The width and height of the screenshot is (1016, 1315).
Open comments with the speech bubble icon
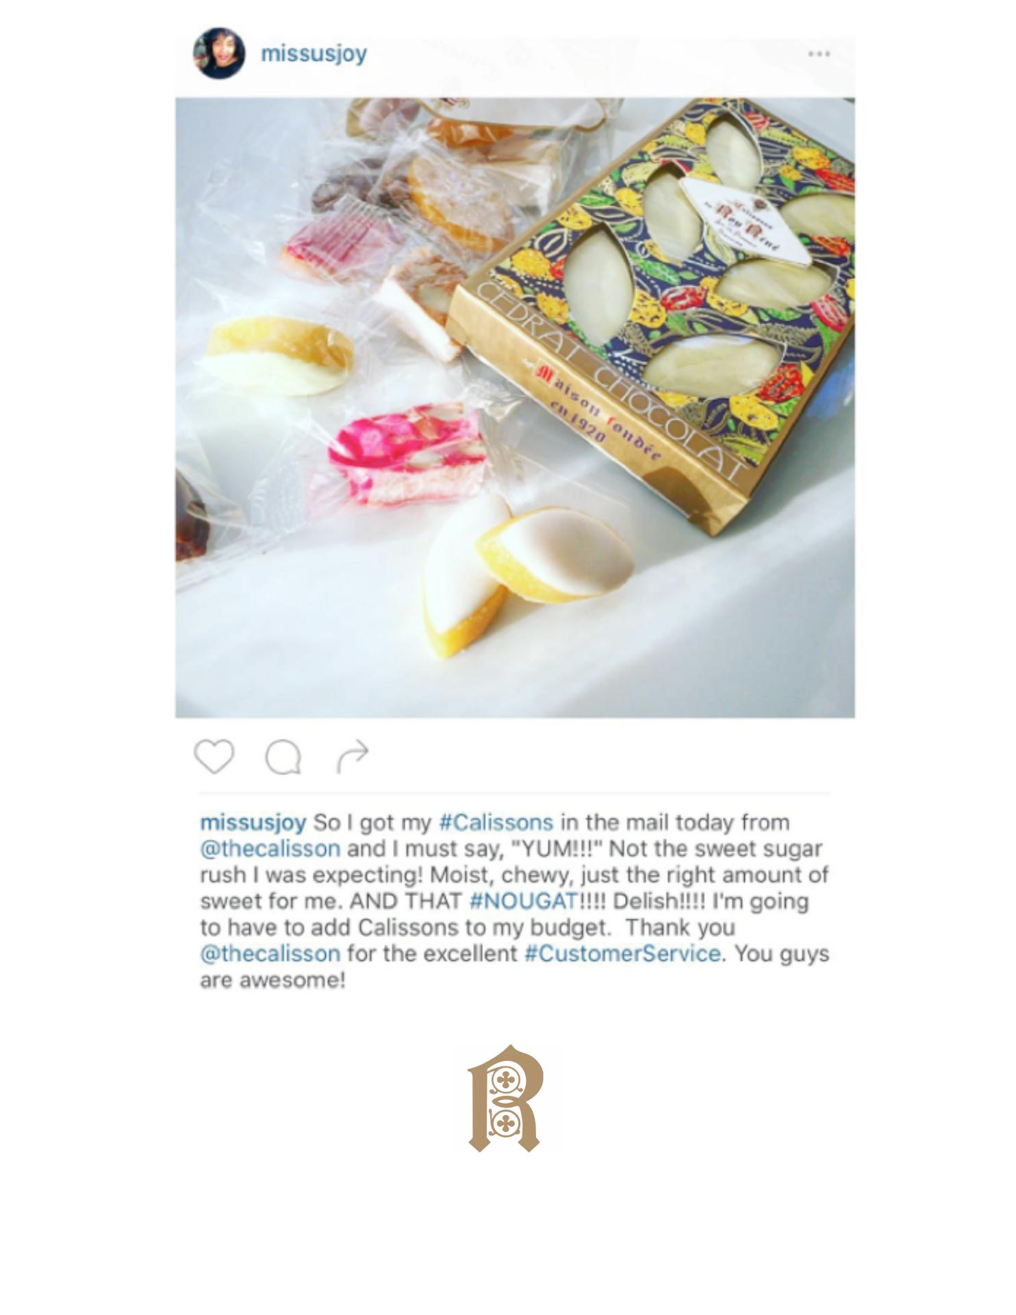[283, 757]
